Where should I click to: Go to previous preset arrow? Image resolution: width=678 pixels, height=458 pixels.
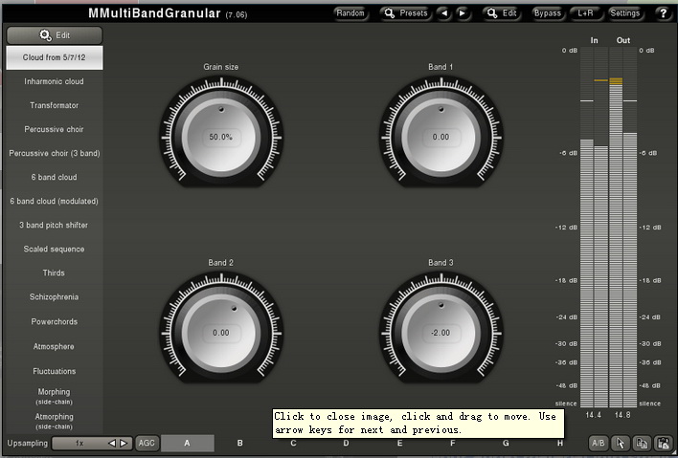(x=444, y=13)
